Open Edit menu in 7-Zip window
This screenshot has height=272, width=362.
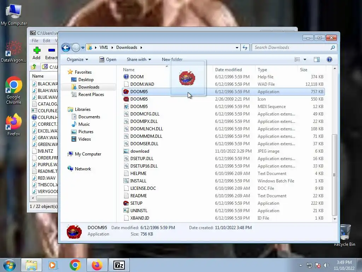point(46,40)
